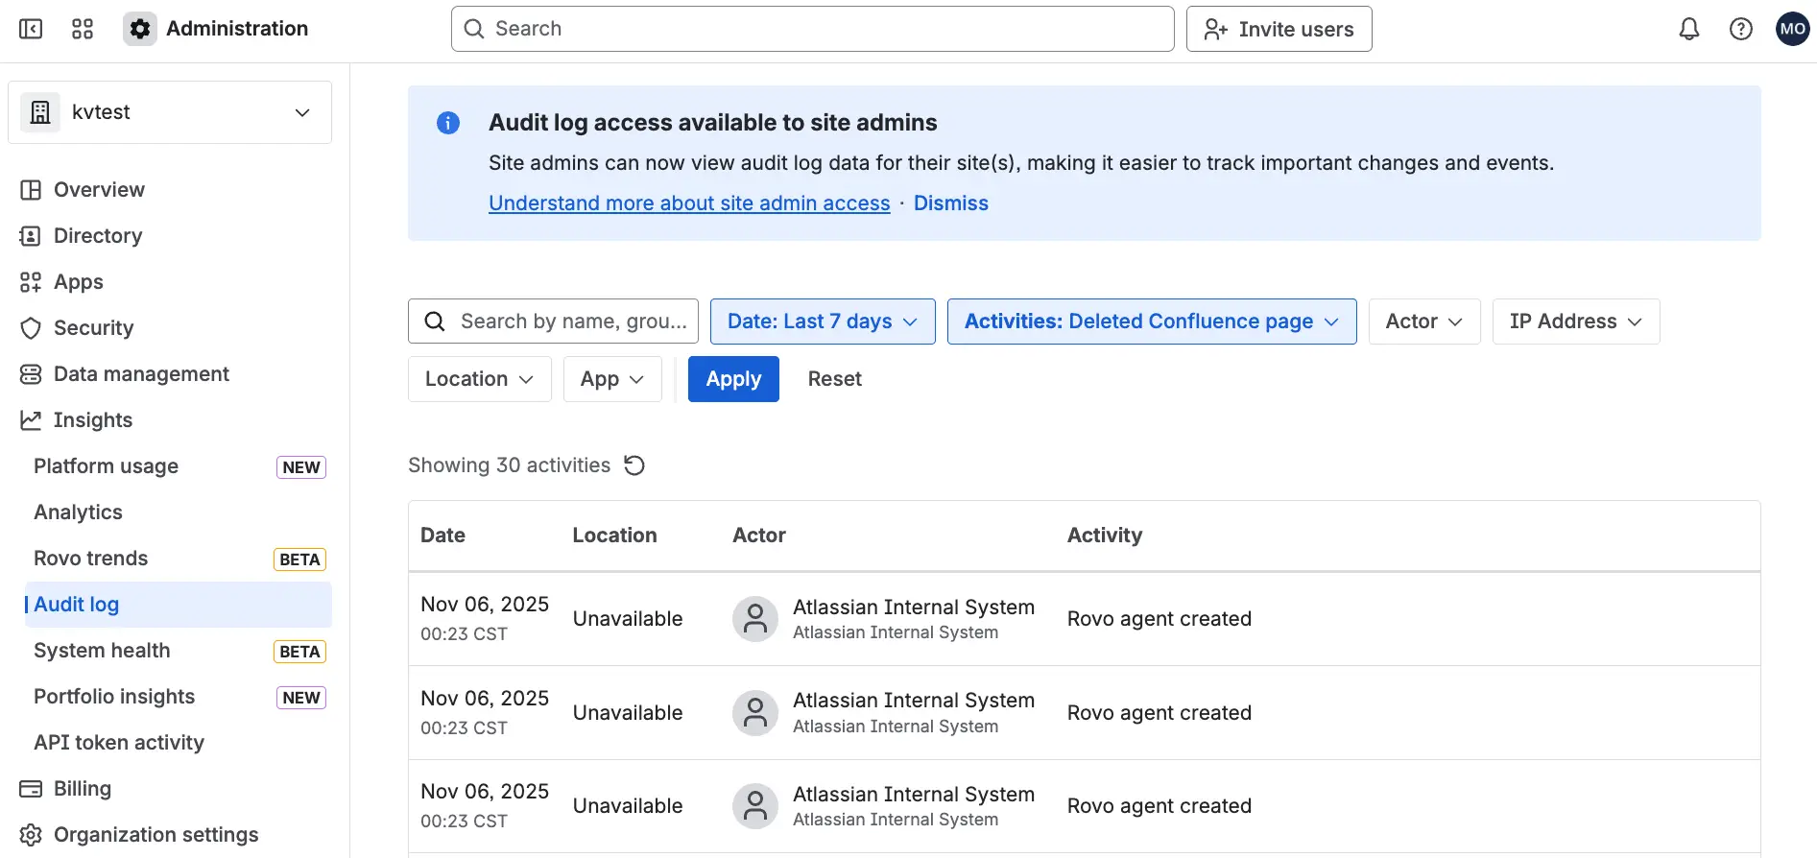Click the Showing 30 activities text

pyautogui.click(x=509, y=465)
